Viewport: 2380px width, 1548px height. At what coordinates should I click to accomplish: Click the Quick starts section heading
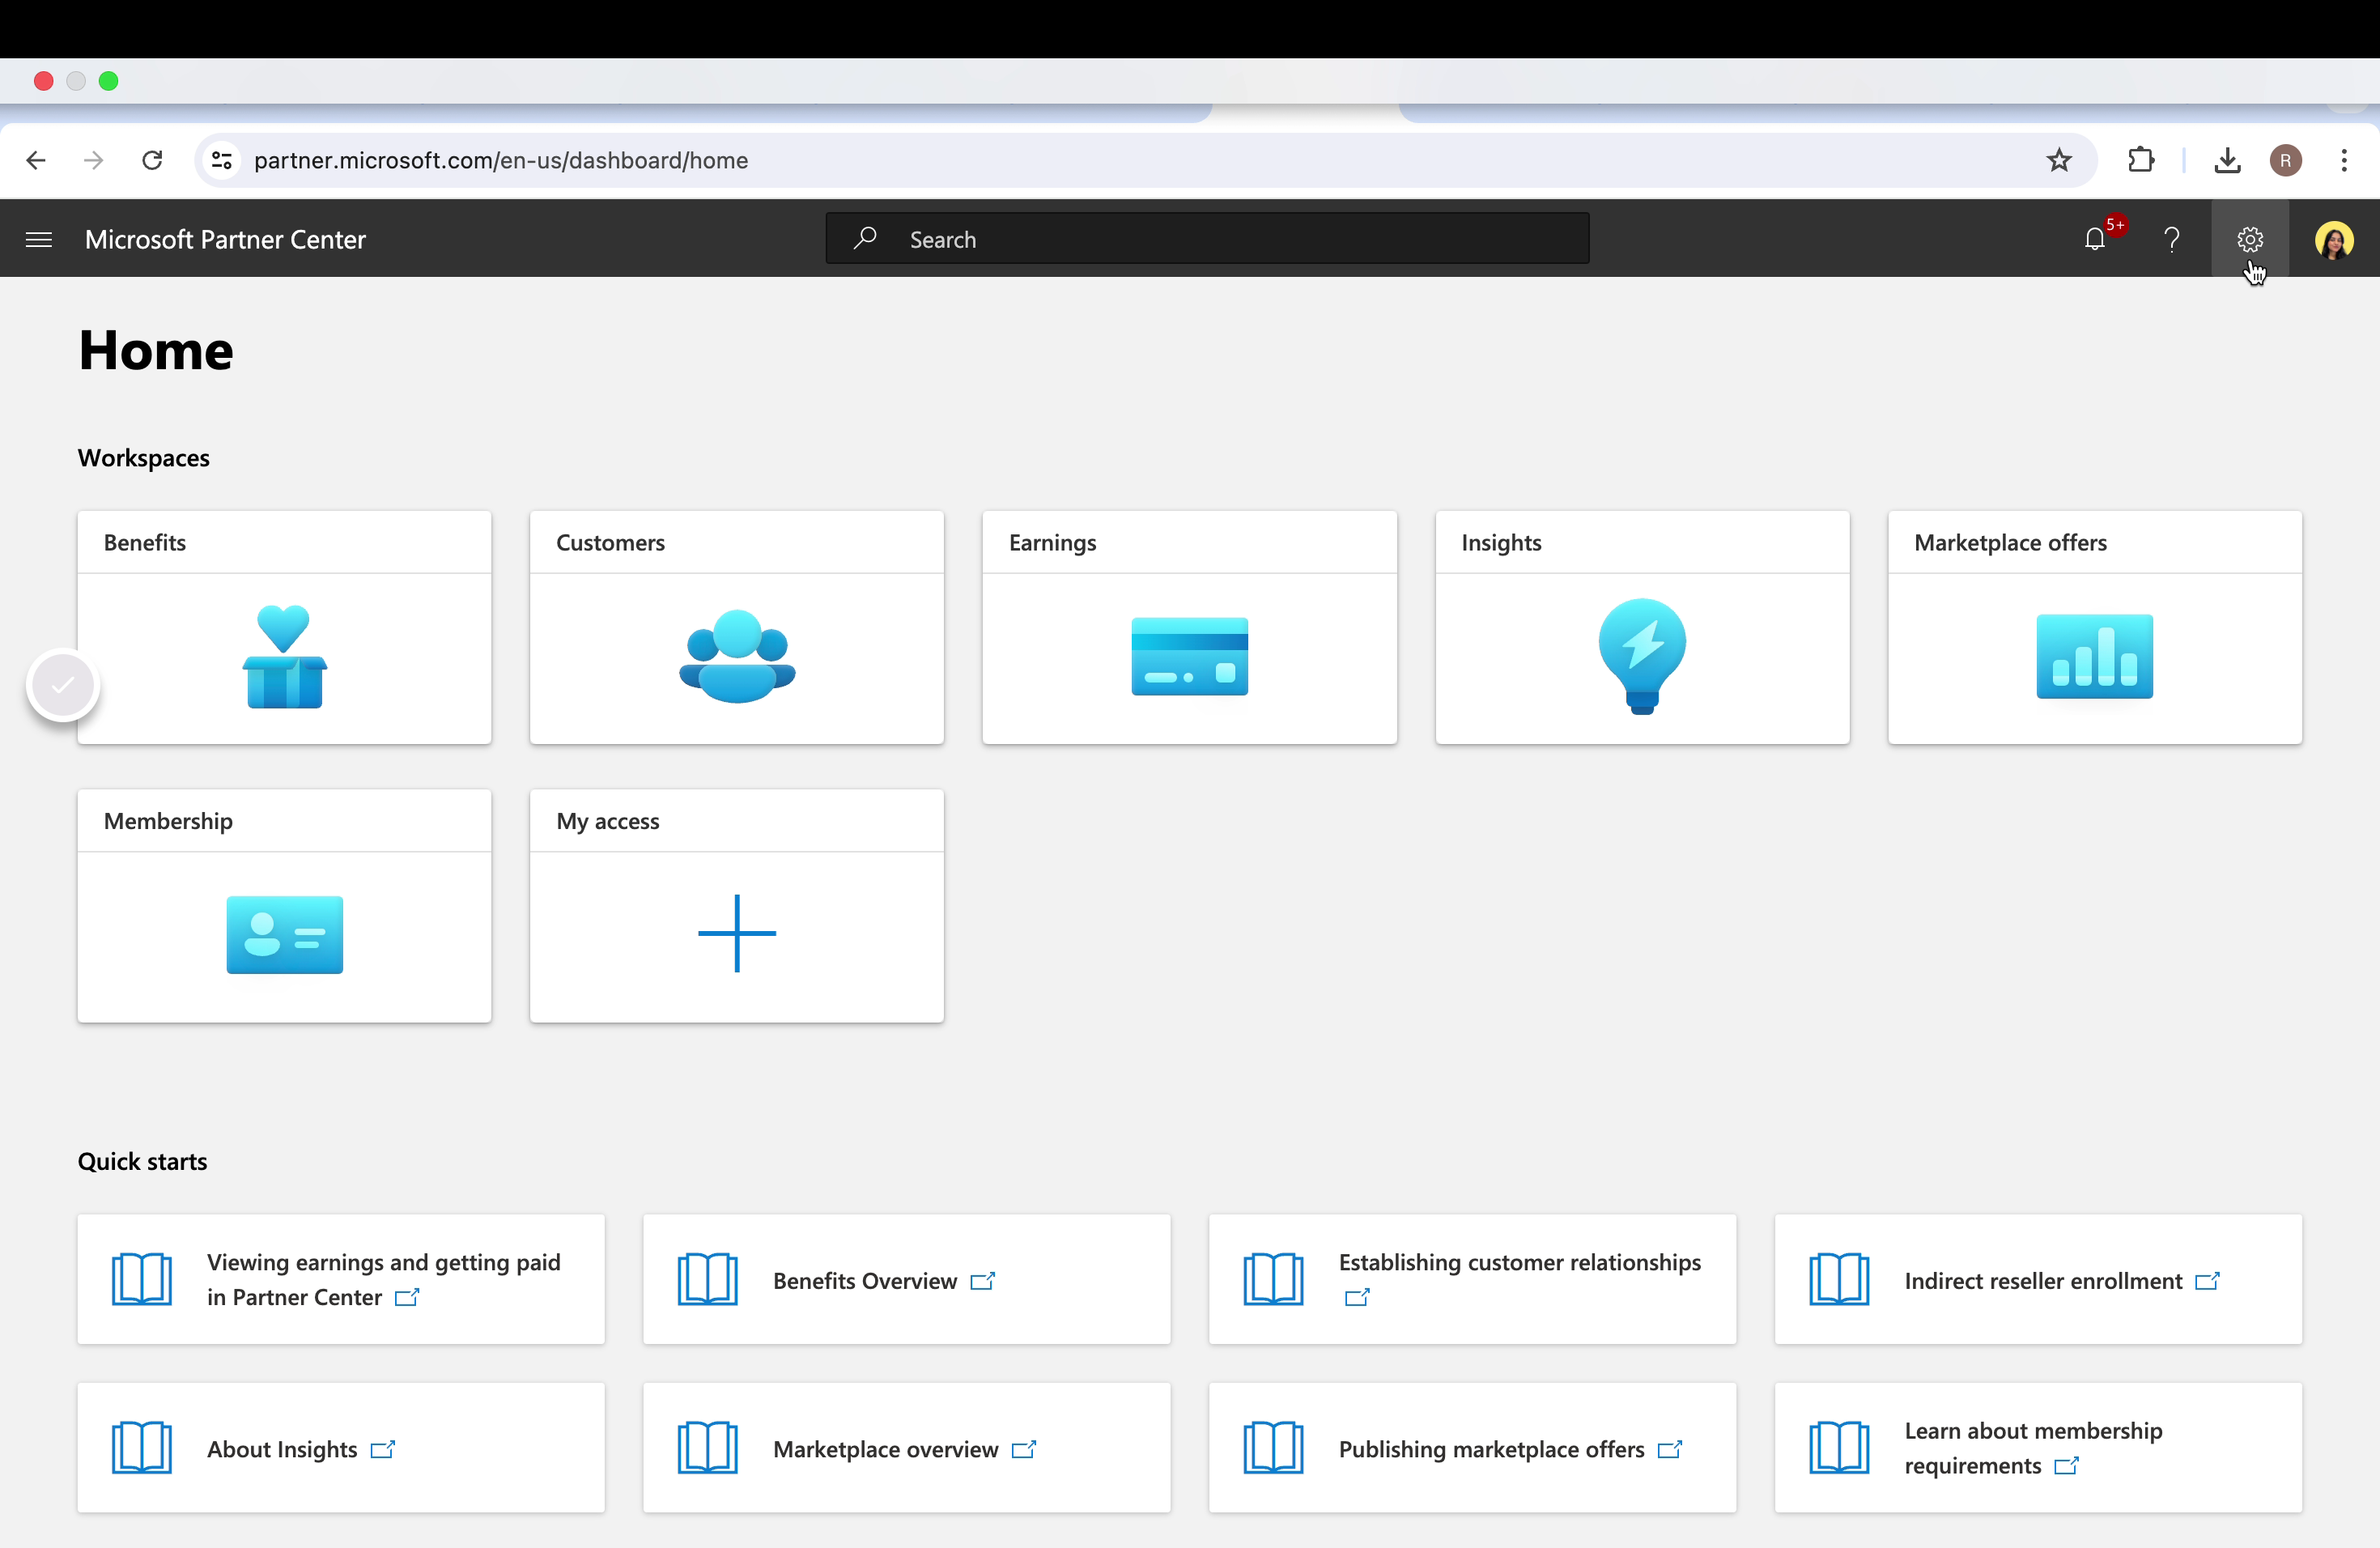[143, 1161]
